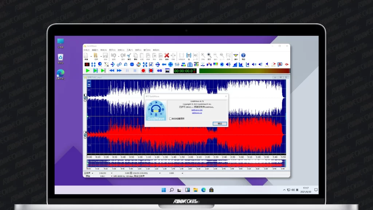The height and width of the screenshot is (210, 373).
Task: Open the 帮助(H) menu
Action: (156, 50)
